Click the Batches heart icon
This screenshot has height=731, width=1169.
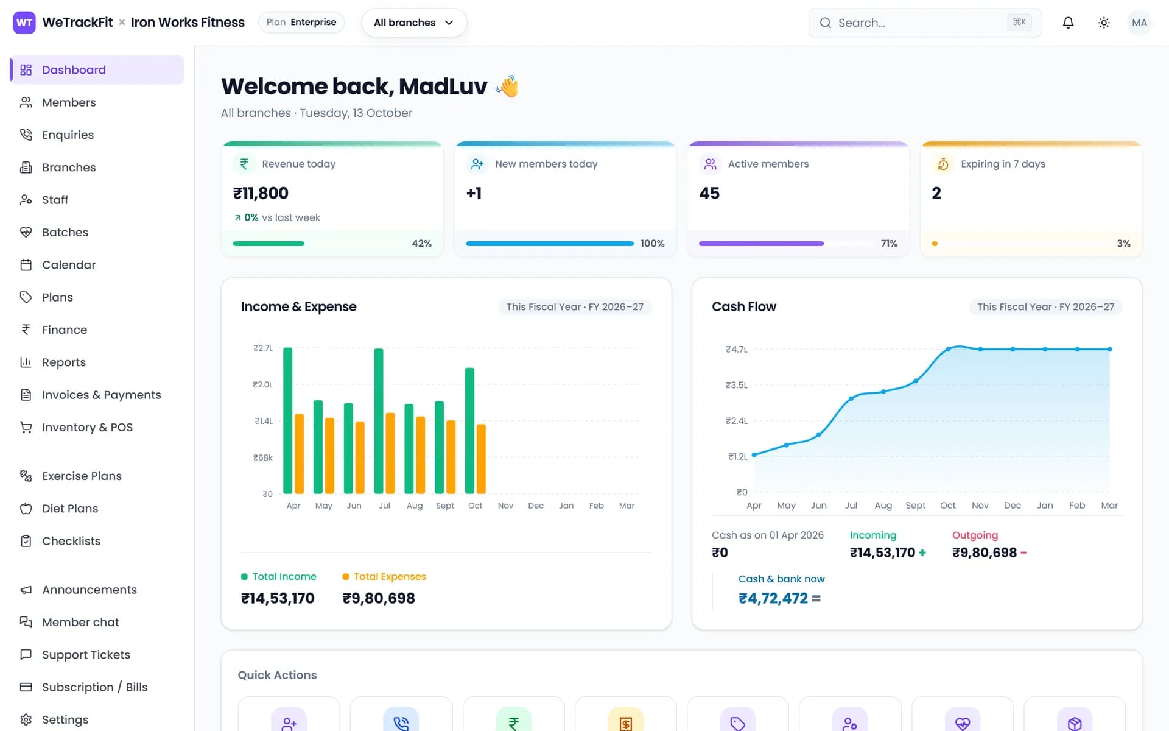point(26,232)
